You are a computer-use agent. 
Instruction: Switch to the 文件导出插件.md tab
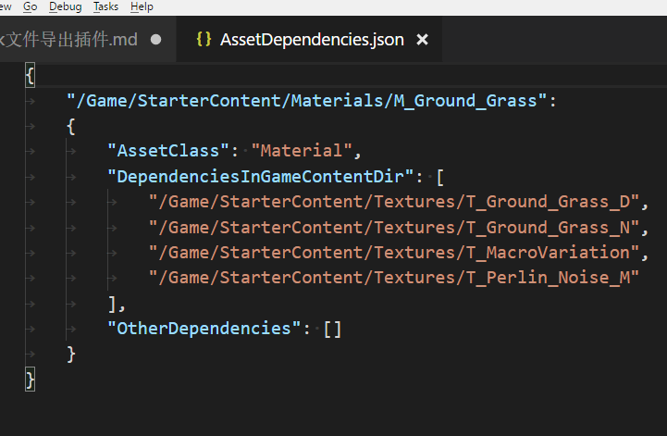(72, 40)
